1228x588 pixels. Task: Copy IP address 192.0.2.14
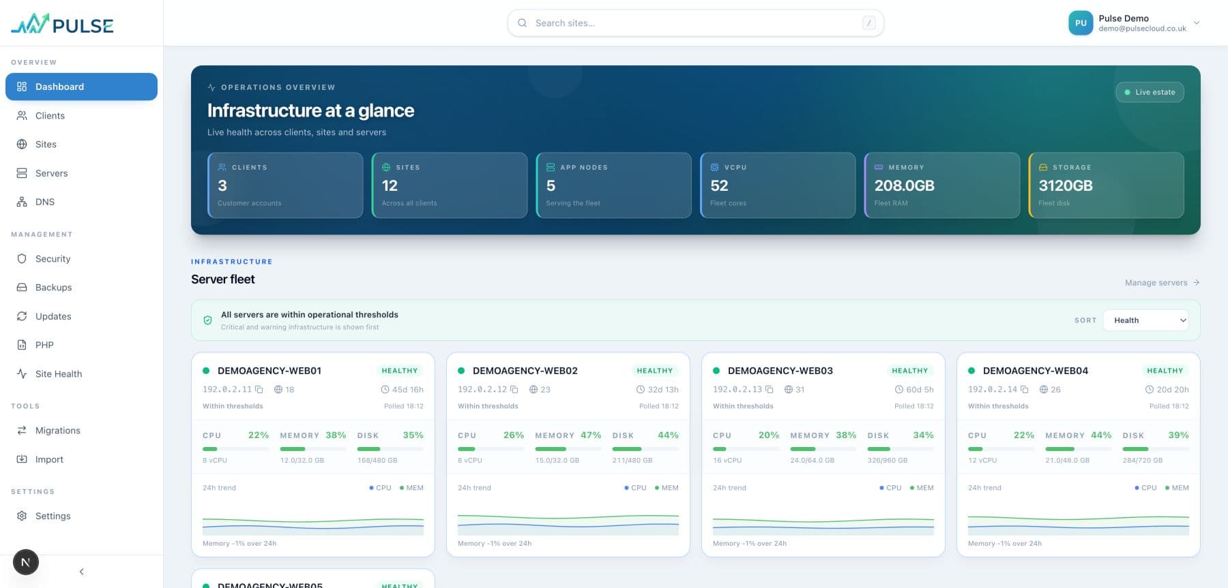click(1024, 390)
